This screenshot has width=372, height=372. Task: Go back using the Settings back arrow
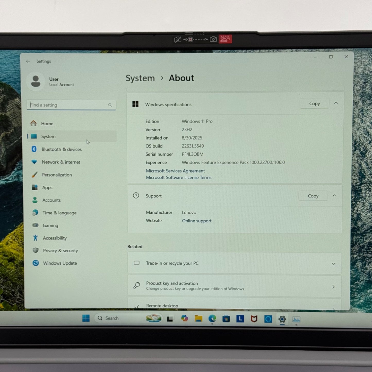[x=28, y=61]
